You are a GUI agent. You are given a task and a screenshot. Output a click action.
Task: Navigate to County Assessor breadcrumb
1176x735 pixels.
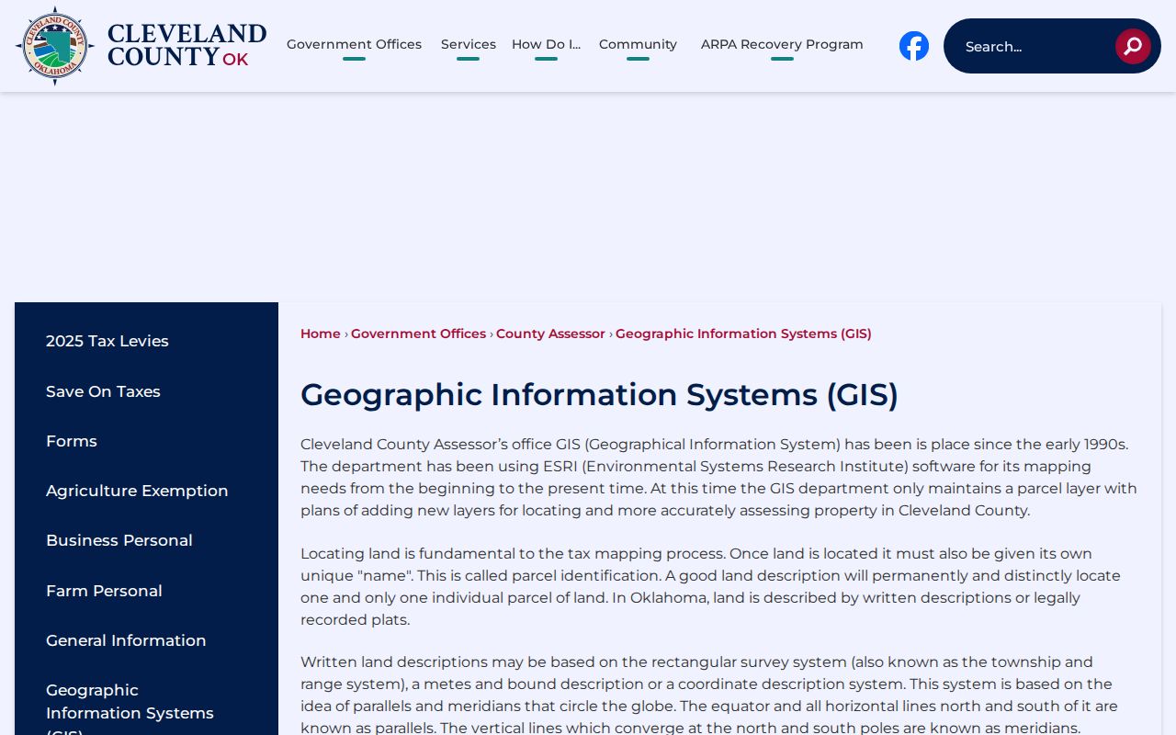550,334
